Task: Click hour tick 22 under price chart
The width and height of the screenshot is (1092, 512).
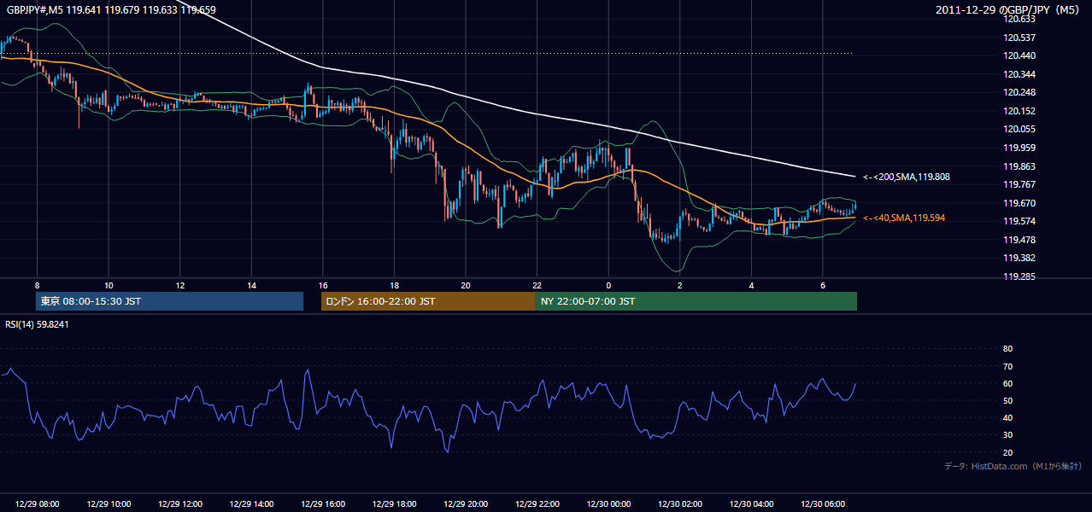Action: 537,285
